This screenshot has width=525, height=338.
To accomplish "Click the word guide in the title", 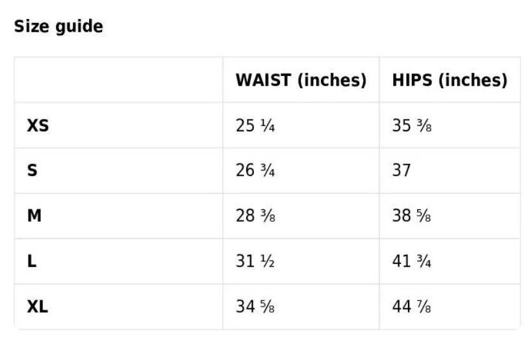I will (x=79, y=27).
